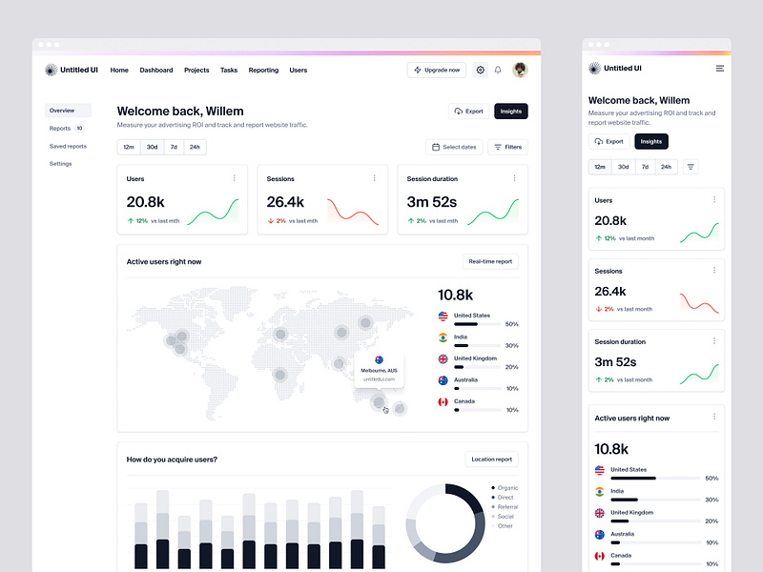The height and width of the screenshot is (572, 763).
Task: Go to the Reporting nav item
Action: [263, 70]
